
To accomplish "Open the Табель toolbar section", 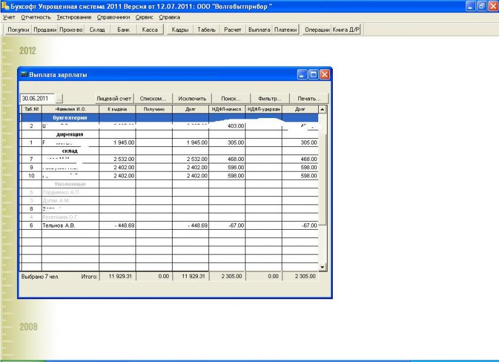I will [x=207, y=29].
